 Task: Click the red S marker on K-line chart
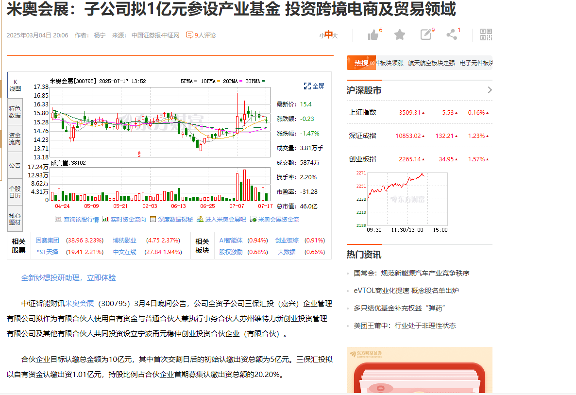[139, 155]
